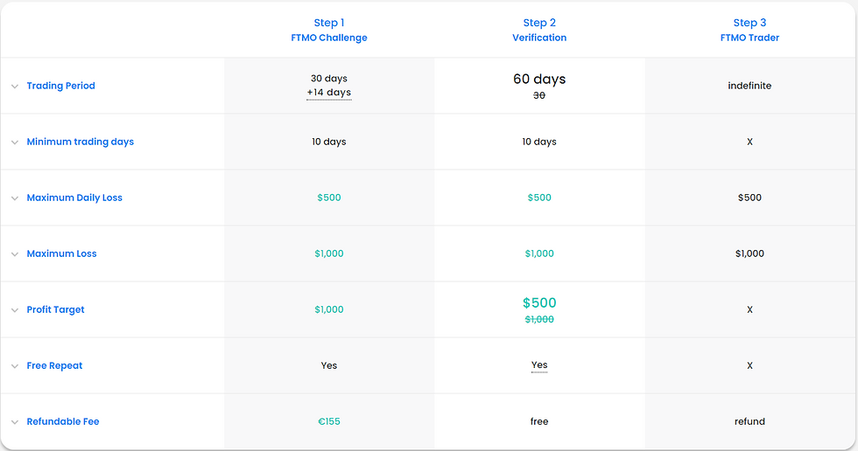Expand the Refundable Fee row chevron
The image size is (858, 451).
15,422
